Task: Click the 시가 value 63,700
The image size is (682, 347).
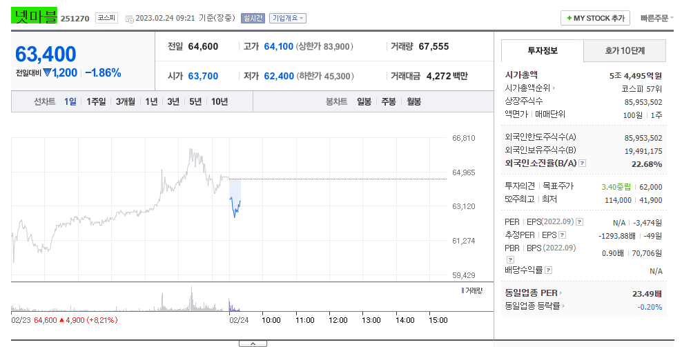Action: click(x=203, y=76)
